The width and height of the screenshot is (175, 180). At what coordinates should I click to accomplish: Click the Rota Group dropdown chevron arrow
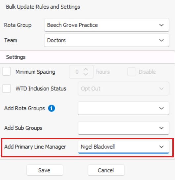point(161,25)
